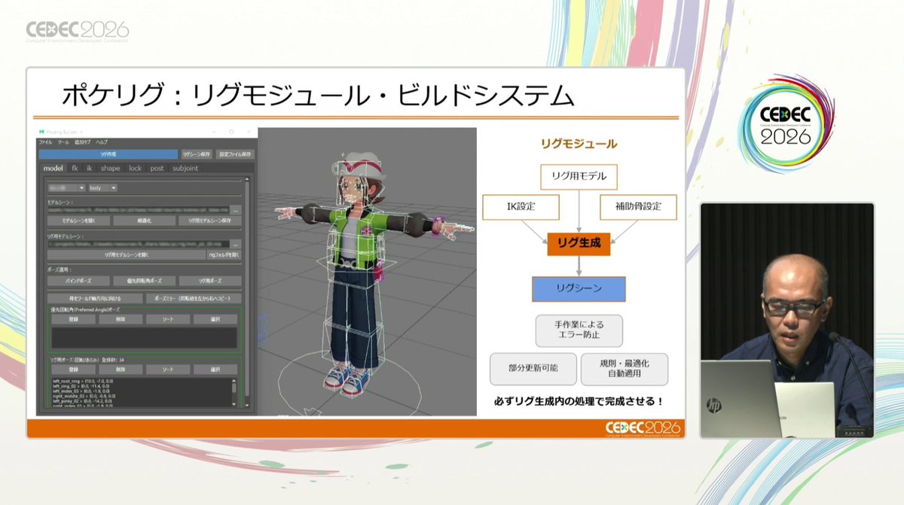
Task: Click the モデルシーンを開く button
Action: tap(79, 221)
